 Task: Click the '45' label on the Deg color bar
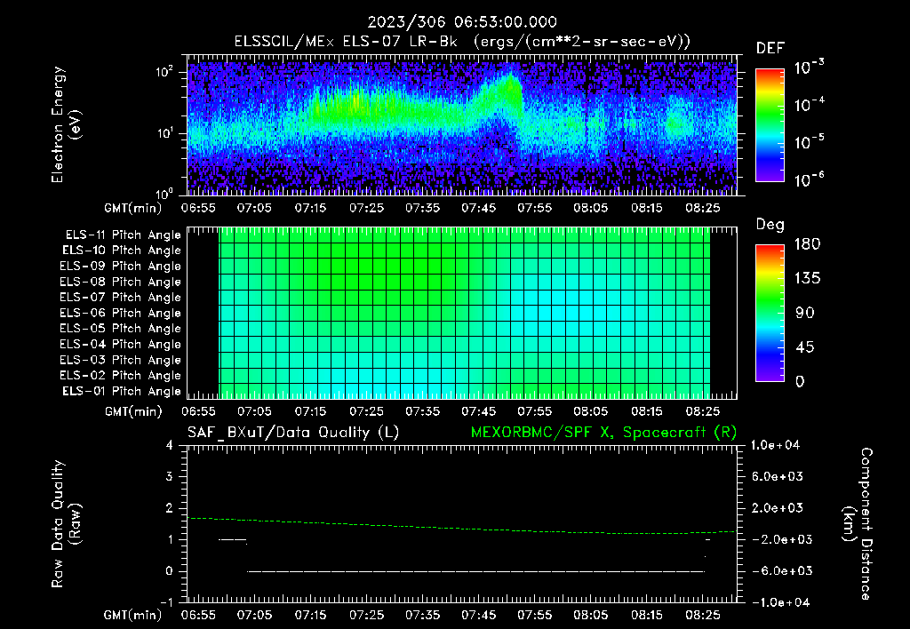click(x=805, y=347)
